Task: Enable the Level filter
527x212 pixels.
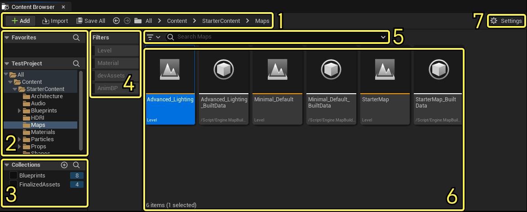Action: coord(116,50)
